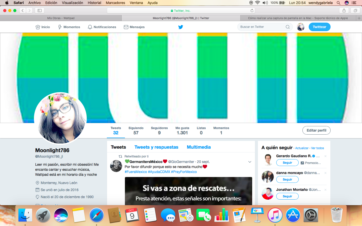Open Finder from the Dock
The height and width of the screenshot is (226, 362).
pyautogui.click(x=25, y=215)
